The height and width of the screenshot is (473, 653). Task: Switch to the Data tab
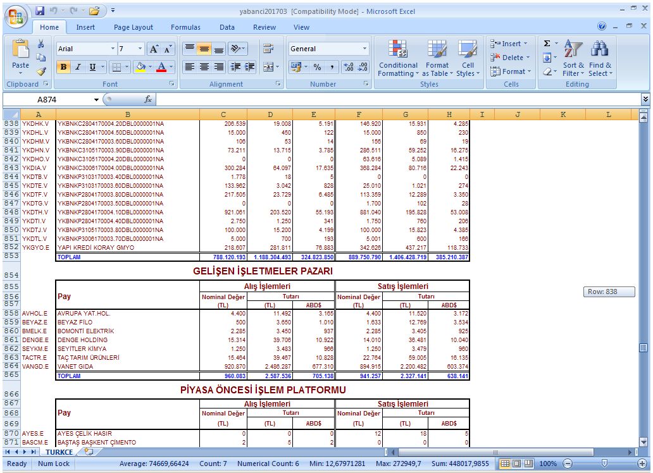pos(227,27)
